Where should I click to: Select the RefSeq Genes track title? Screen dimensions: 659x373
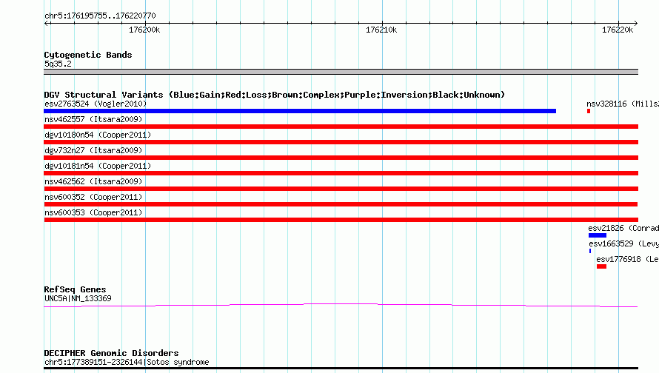pos(75,289)
